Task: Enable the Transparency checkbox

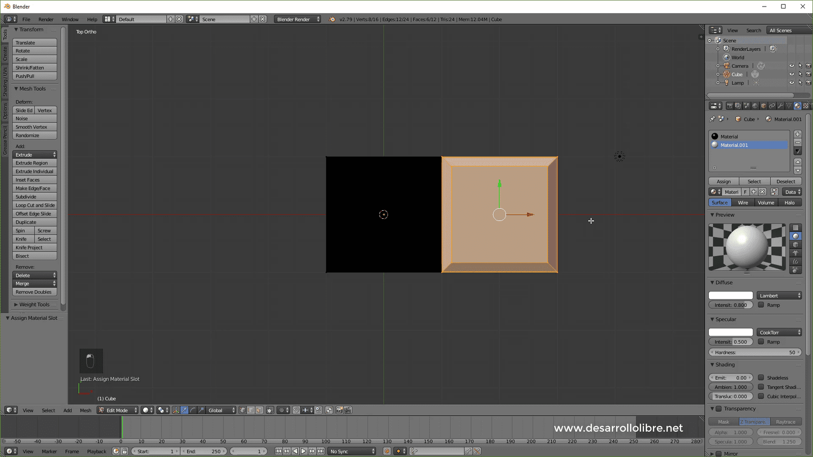Action: 718,409
